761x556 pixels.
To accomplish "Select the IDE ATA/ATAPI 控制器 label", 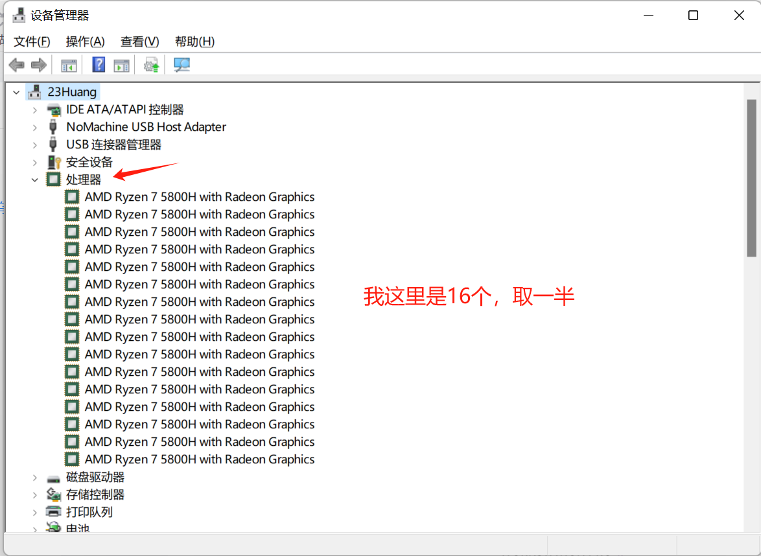I will click(125, 110).
